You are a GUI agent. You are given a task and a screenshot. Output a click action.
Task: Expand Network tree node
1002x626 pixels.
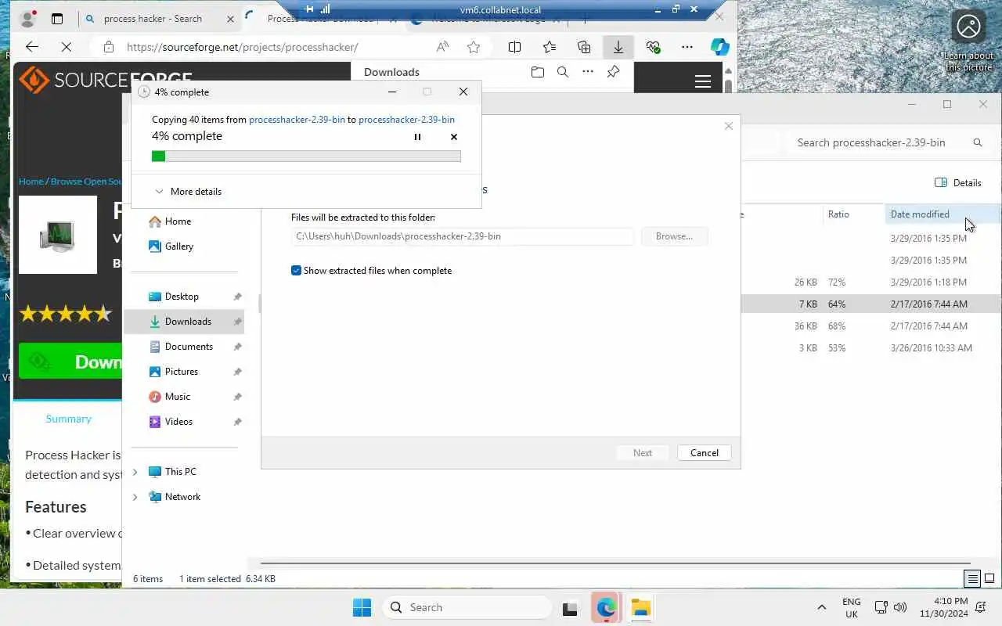135,497
